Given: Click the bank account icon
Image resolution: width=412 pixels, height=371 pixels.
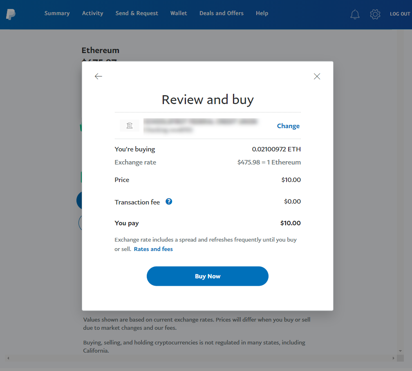Looking at the screenshot, I should coord(130,126).
